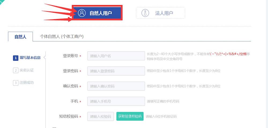Click the step 1 number badge
Image resolution: width=268 pixels, height=128 pixels.
pos(16,58)
